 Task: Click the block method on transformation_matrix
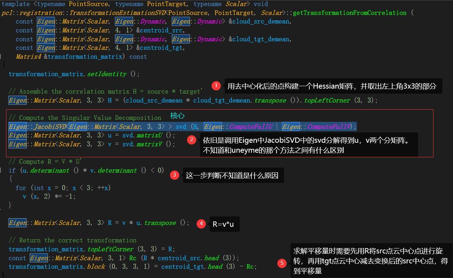click(x=96, y=267)
